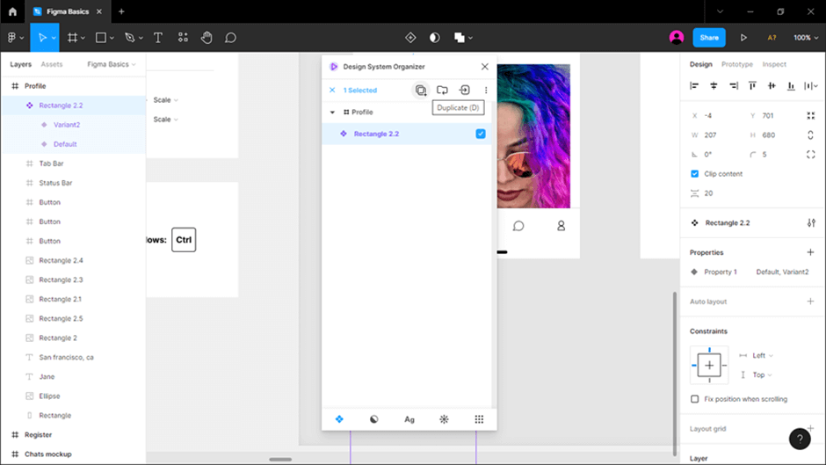Viewport: 826px width, 465px height.
Task: Select the Frame tool
Action: 72,38
